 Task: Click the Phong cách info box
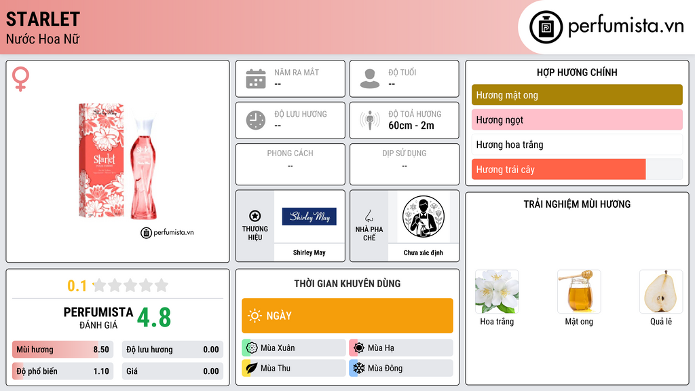point(290,164)
